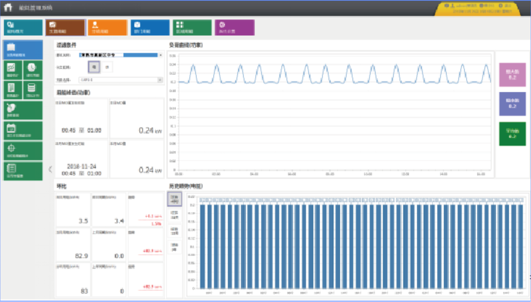The image size is (531, 302).
Task: Click the last blue bar in bar chart
Action: (x=520, y=246)
